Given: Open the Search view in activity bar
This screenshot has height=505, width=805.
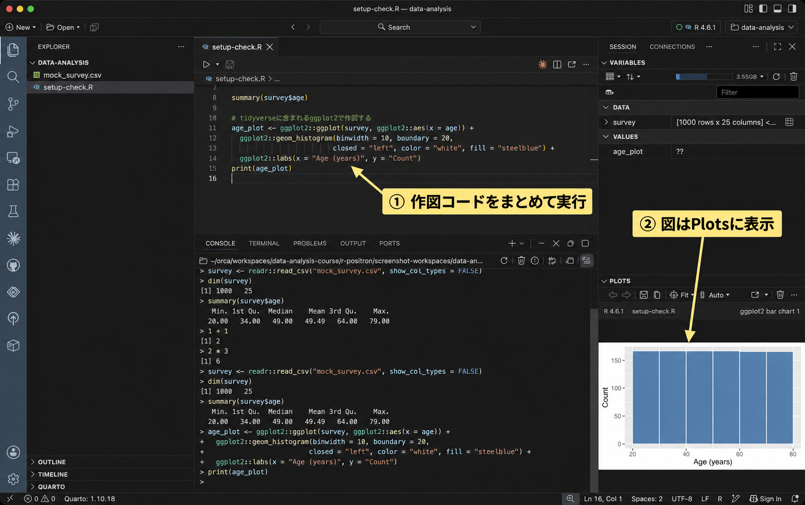Looking at the screenshot, I should pos(13,77).
